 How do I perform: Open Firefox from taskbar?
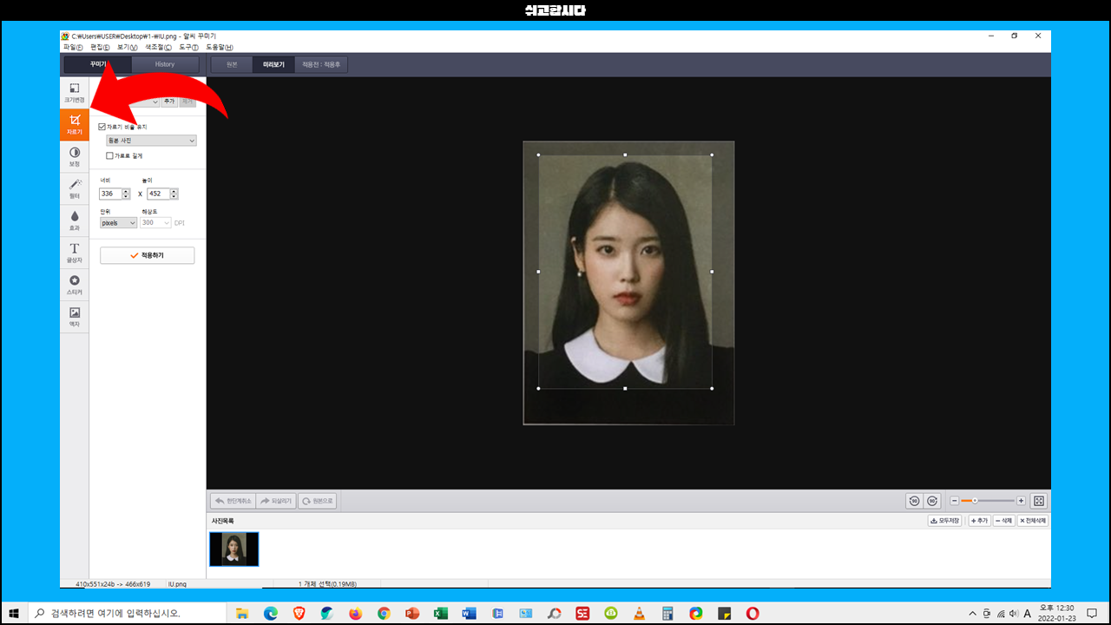pos(355,613)
